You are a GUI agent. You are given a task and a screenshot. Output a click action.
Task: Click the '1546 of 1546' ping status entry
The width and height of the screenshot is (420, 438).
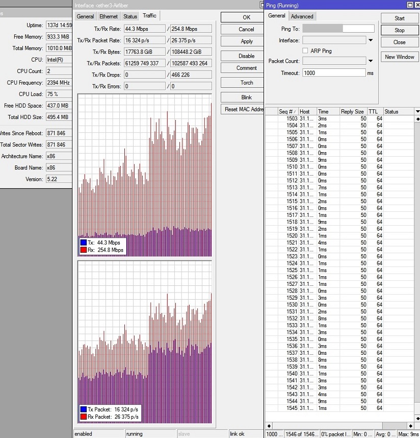pyautogui.click(x=302, y=434)
